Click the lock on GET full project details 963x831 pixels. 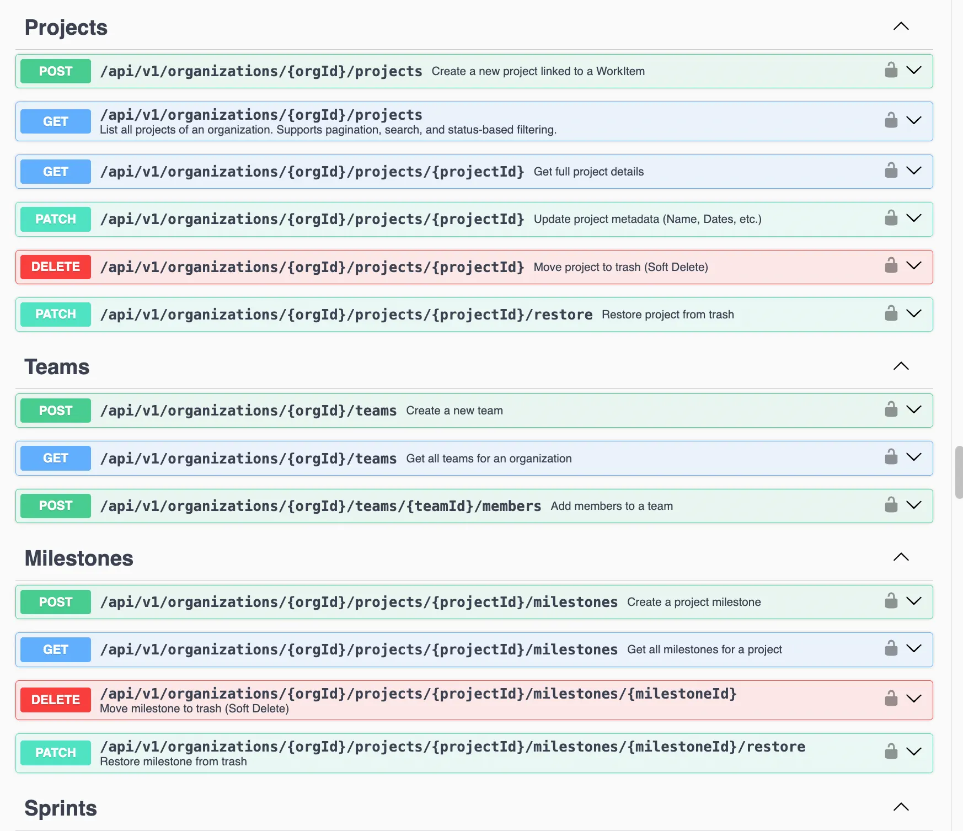tap(890, 171)
